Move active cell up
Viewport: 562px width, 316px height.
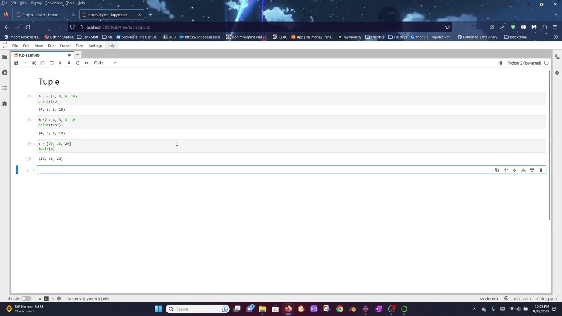click(x=506, y=170)
